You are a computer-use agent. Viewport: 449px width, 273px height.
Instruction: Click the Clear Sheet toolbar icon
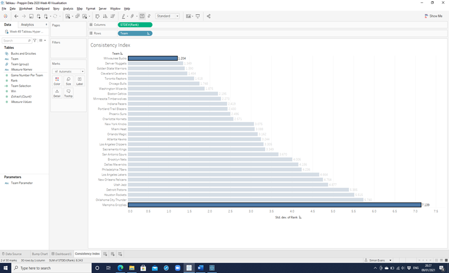[x=85, y=16]
